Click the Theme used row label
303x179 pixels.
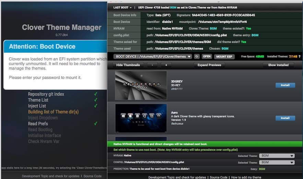tap(122, 48)
